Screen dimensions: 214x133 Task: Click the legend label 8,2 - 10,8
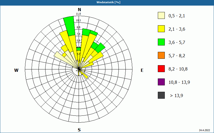[x=178, y=69]
